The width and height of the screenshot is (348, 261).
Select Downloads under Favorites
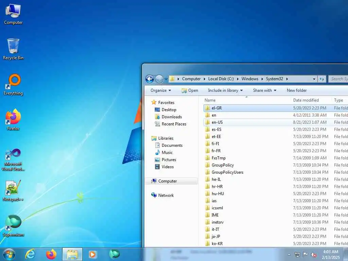[x=172, y=117]
